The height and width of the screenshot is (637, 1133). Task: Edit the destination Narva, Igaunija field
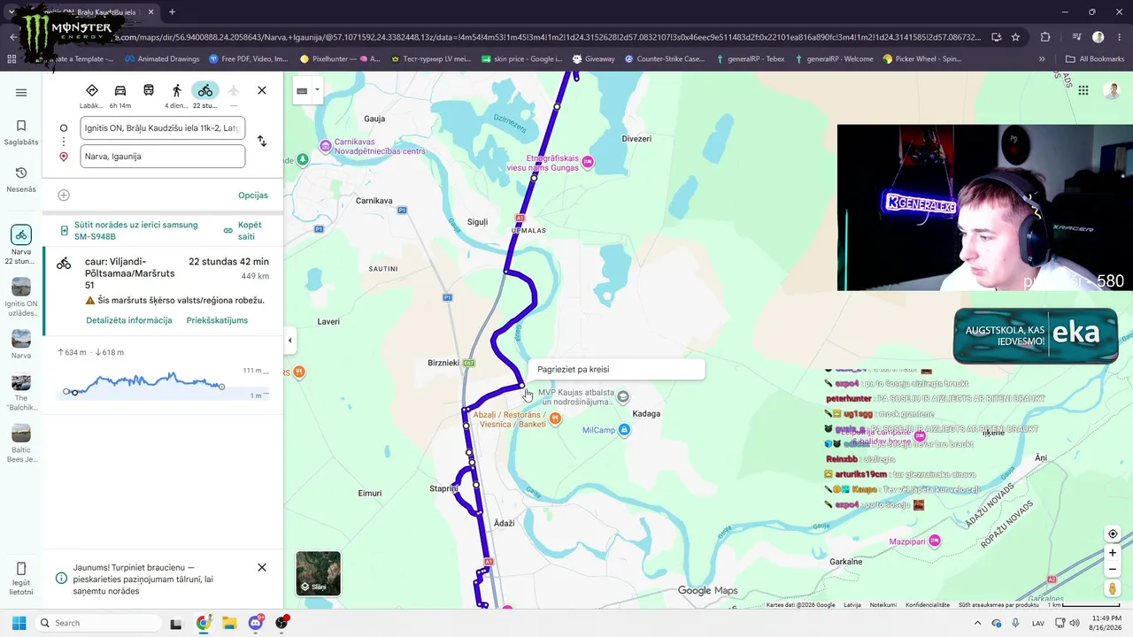pos(163,157)
